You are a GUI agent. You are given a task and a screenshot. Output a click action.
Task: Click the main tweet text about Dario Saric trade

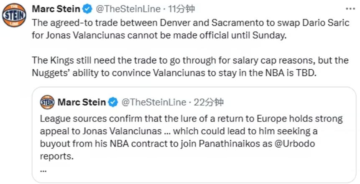coord(191,29)
